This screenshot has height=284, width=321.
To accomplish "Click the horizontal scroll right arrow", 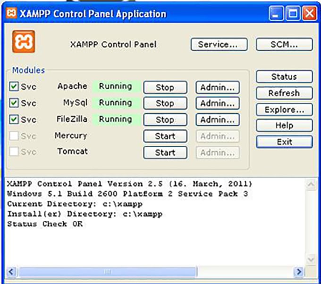I will pyautogui.click(x=299, y=272).
